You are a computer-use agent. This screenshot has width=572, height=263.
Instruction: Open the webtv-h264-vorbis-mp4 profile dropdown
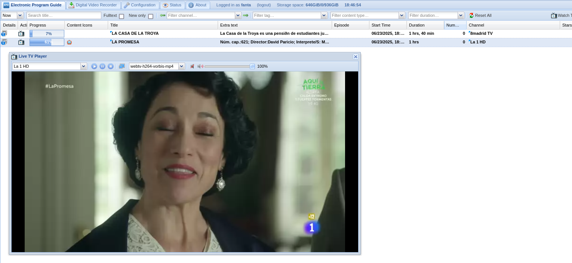pos(181,66)
